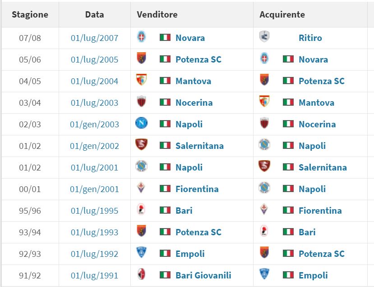Click Nocerina crest in the 03/04 row
This screenshot has height=287, width=374.
[142, 102]
